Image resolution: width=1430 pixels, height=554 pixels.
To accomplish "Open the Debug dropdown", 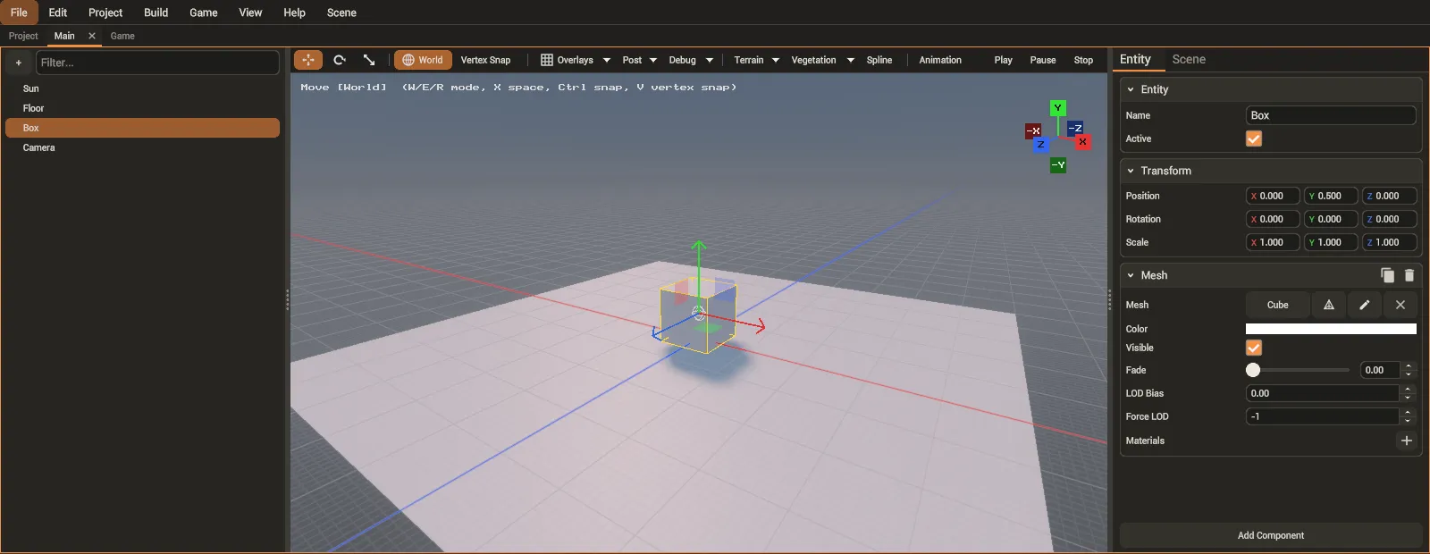I will coord(691,60).
